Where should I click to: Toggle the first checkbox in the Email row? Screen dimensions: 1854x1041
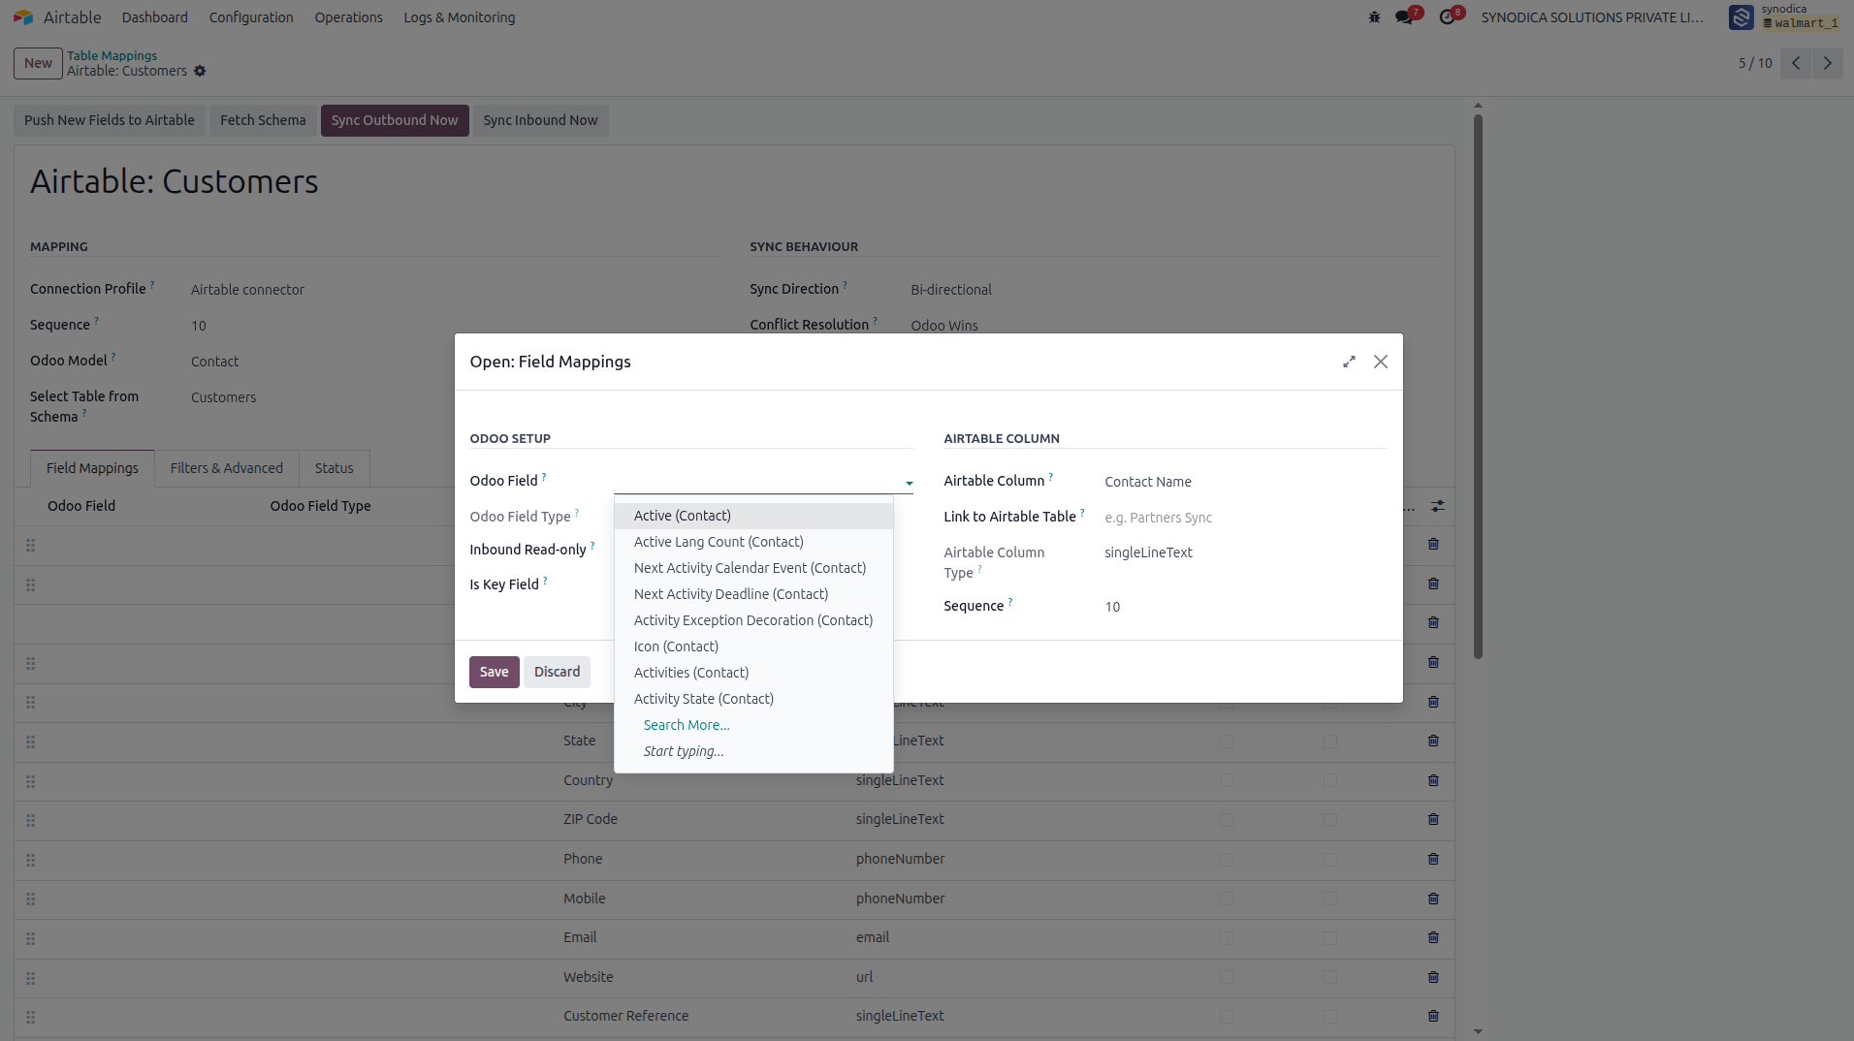(x=1227, y=938)
